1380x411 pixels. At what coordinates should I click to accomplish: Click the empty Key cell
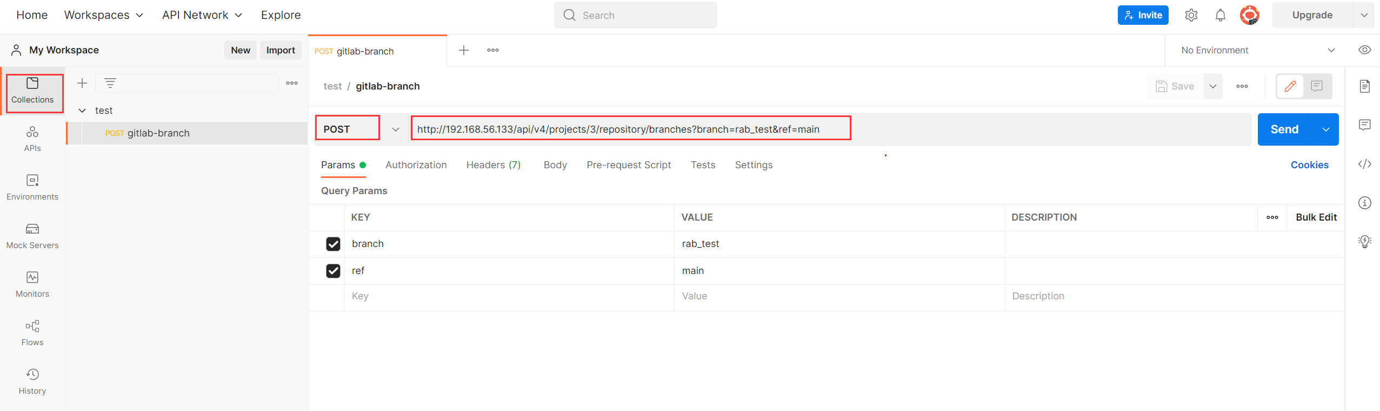point(510,297)
